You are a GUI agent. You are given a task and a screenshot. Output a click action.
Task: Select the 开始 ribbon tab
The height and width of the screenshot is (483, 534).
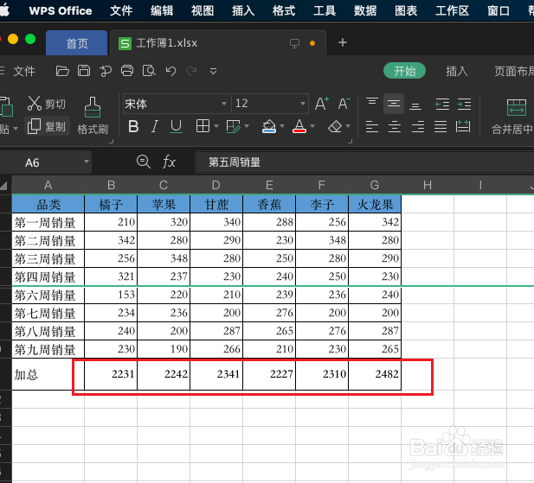coord(404,71)
